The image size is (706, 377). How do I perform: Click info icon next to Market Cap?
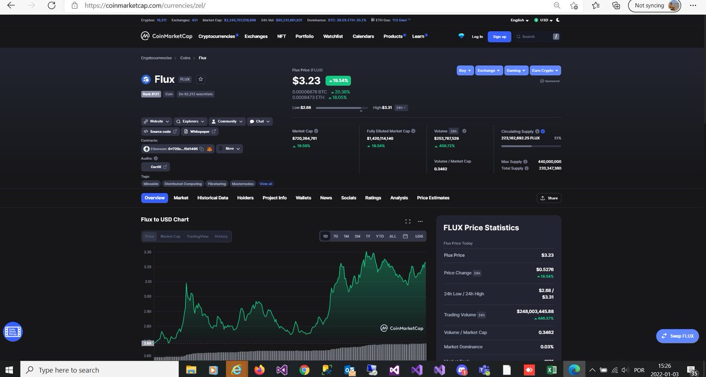tap(316, 131)
